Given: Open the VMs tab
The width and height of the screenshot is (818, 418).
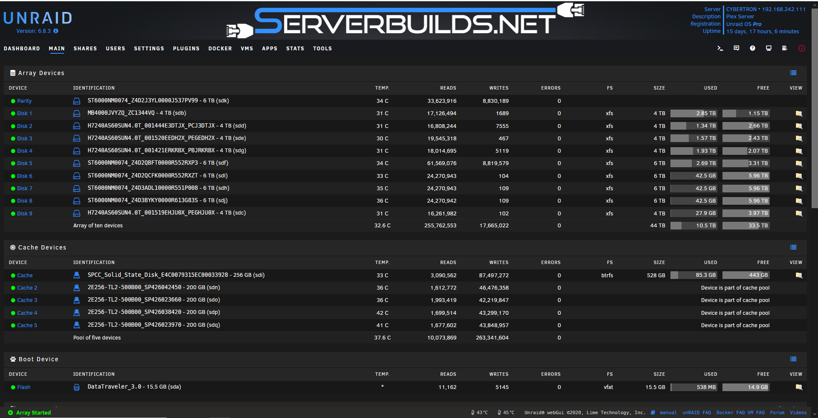Looking at the screenshot, I should pyautogui.click(x=247, y=49).
